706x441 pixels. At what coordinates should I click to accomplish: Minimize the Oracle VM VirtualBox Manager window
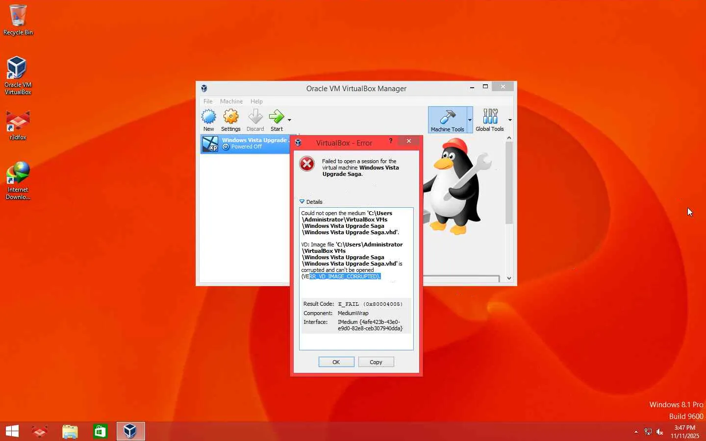[472, 87]
